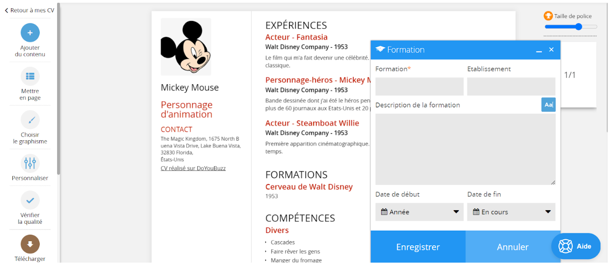This screenshot has width=608, height=264.
Task: Click the Enregistrer button
Action: (418, 247)
